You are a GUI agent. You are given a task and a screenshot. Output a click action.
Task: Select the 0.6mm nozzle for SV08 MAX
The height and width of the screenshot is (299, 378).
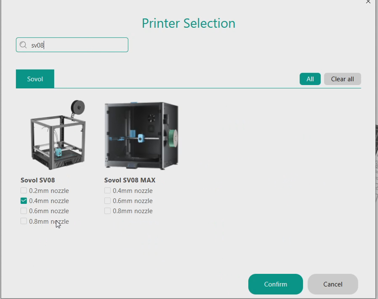tap(107, 201)
